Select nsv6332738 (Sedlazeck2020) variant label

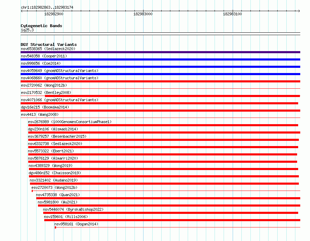55,144
